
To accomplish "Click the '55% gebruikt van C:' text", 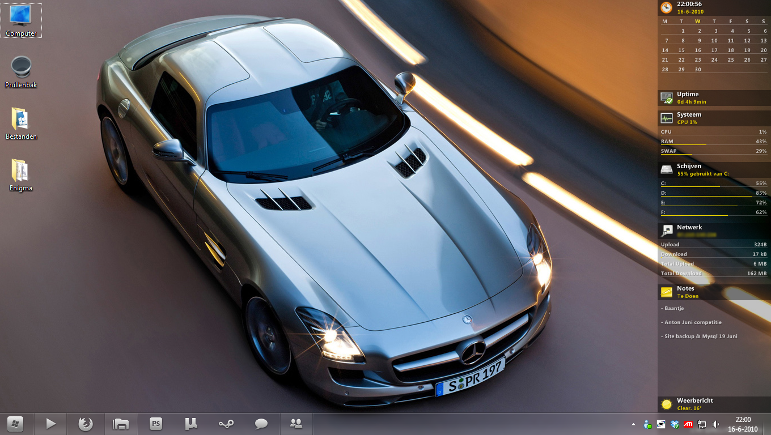I will point(703,174).
